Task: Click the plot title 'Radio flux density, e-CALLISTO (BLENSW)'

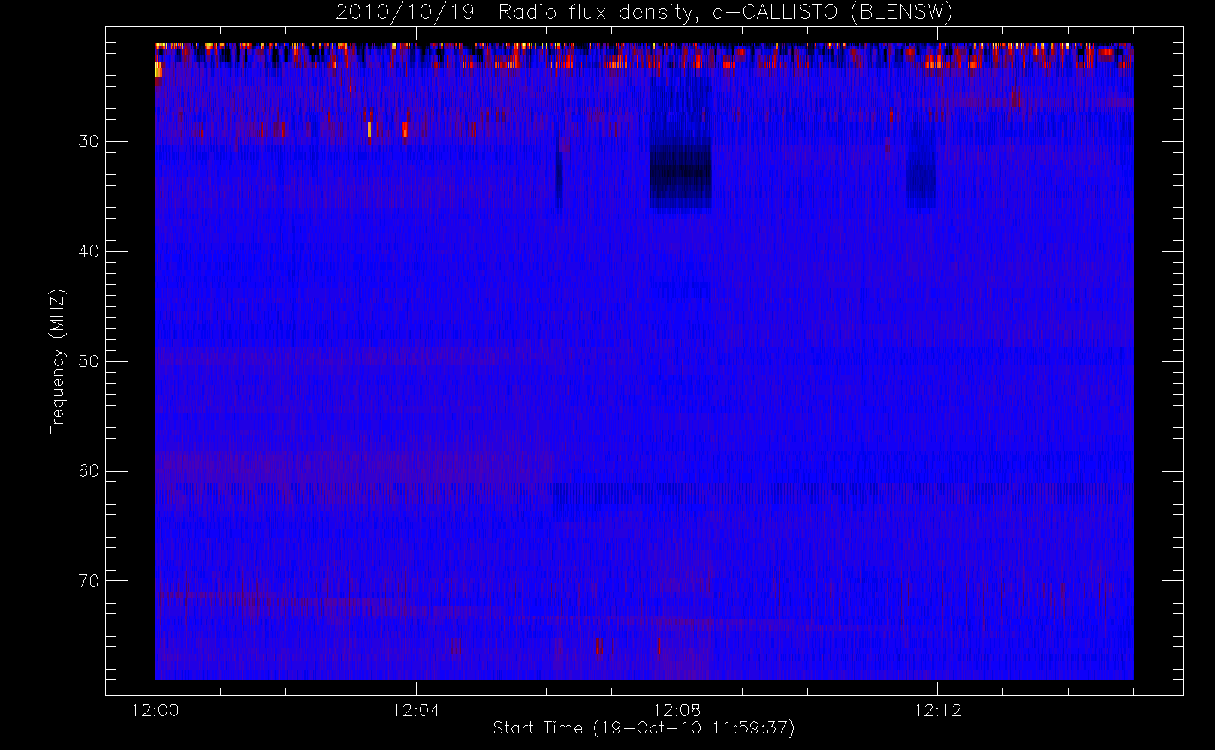Action: point(725,12)
